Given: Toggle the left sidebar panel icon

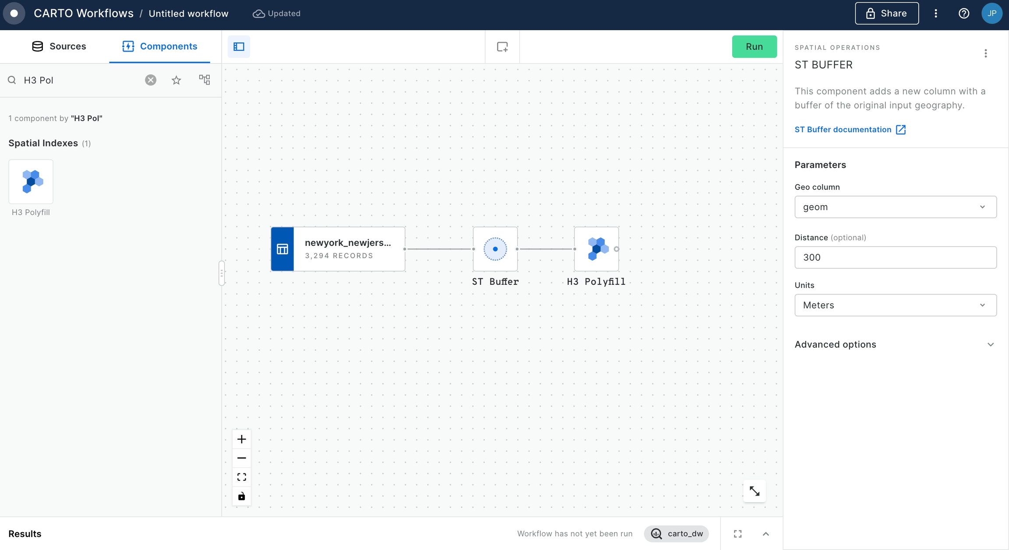Looking at the screenshot, I should point(239,46).
